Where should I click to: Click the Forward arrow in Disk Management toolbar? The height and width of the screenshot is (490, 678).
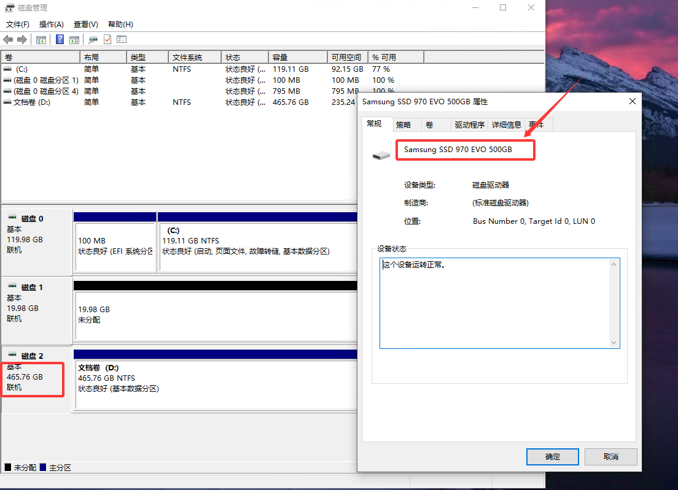pos(22,40)
